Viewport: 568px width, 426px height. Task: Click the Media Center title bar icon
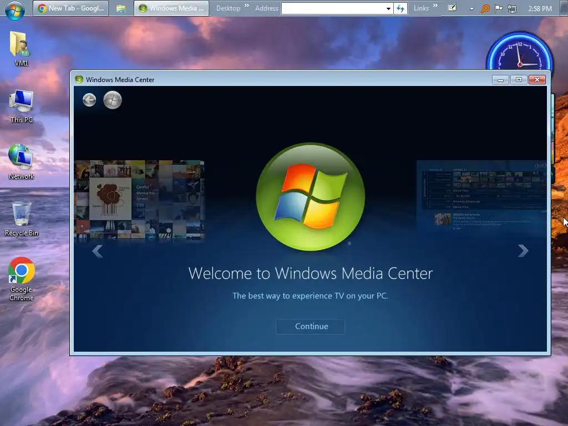tap(79, 79)
